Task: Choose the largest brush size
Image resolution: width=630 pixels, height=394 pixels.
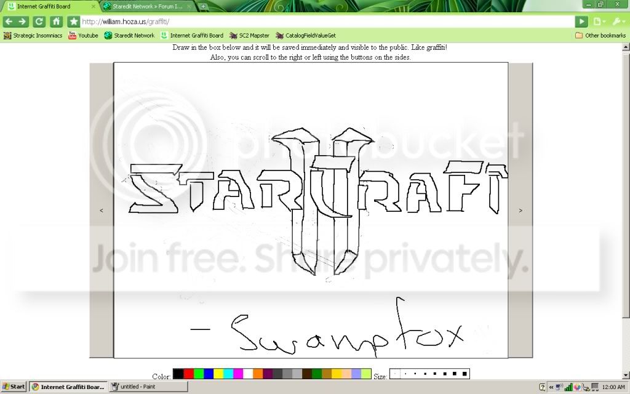Action: click(x=465, y=374)
